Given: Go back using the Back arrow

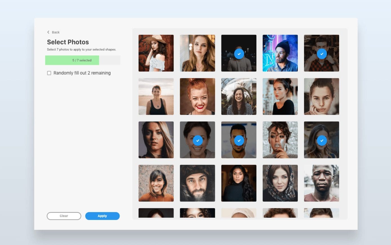Looking at the screenshot, I should (x=48, y=32).
